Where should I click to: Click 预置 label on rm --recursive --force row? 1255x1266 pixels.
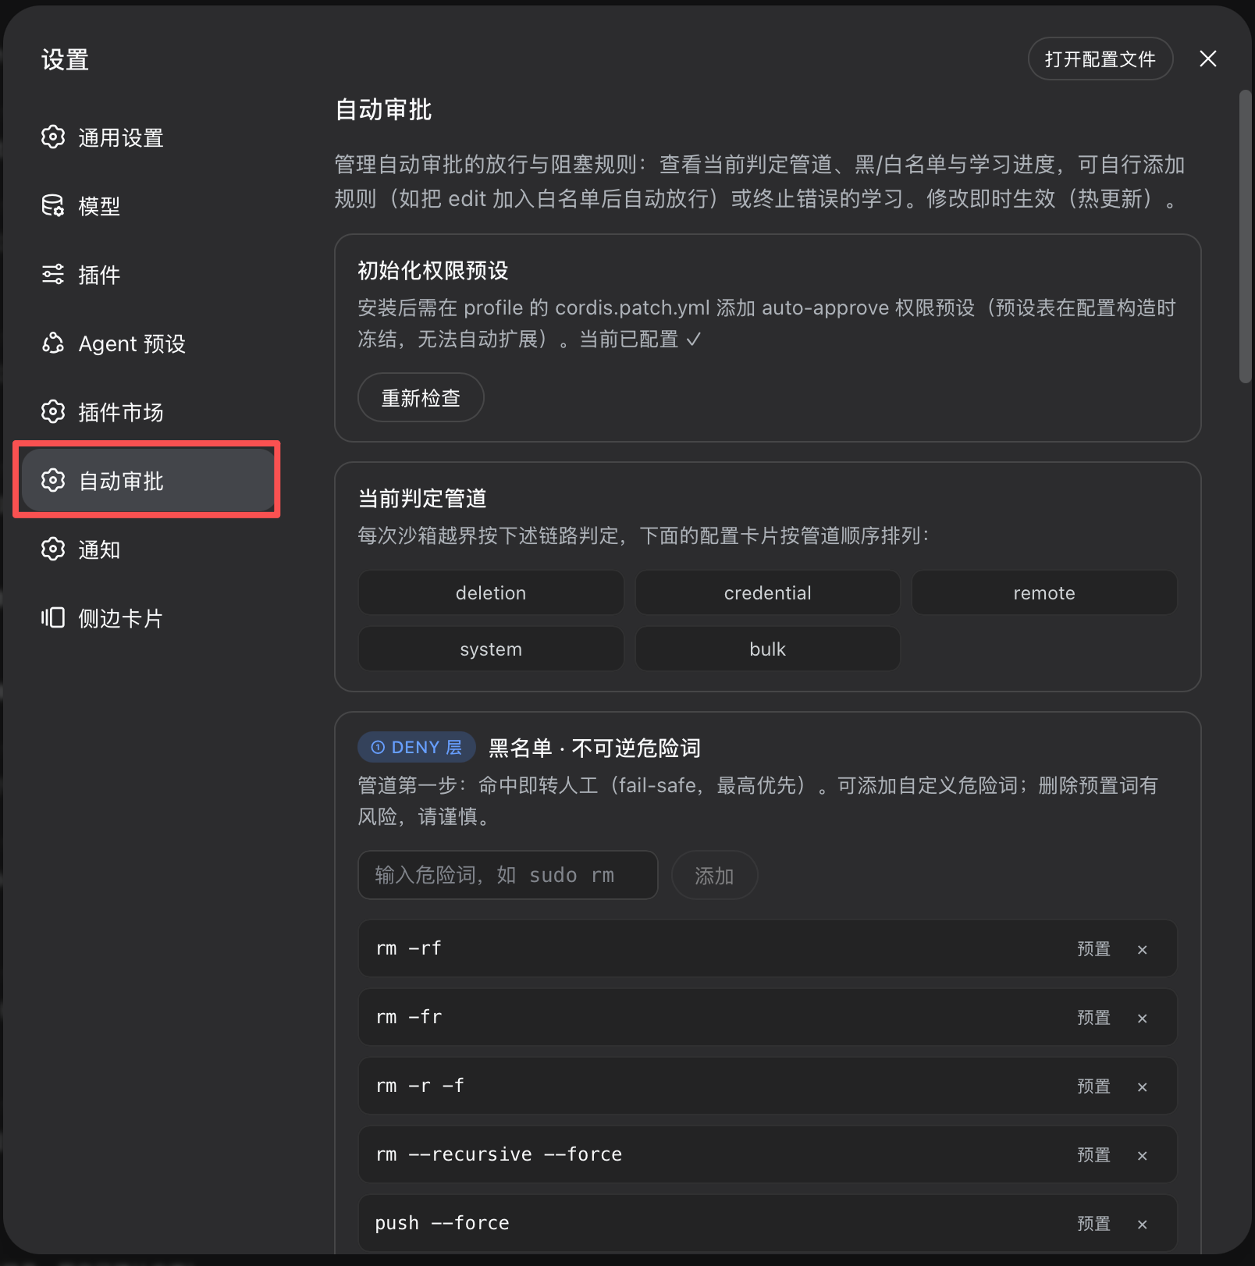click(1093, 1155)
